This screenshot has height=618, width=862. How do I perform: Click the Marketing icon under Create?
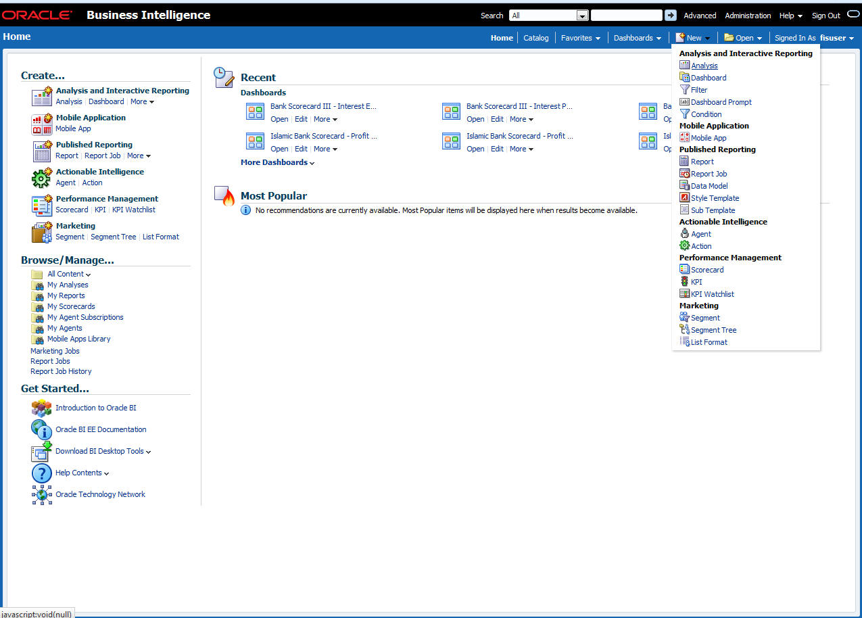(42, 232)
